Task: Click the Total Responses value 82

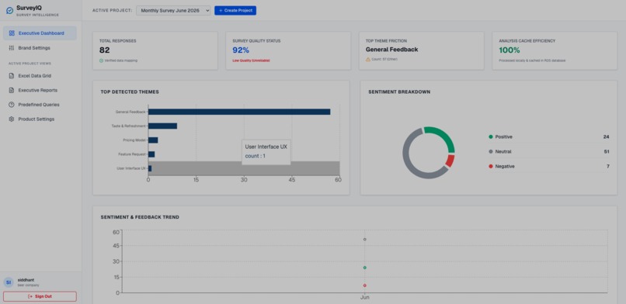Action: tap(105, 50)
